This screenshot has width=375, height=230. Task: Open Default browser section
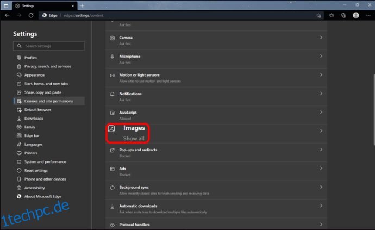point(49,110)
